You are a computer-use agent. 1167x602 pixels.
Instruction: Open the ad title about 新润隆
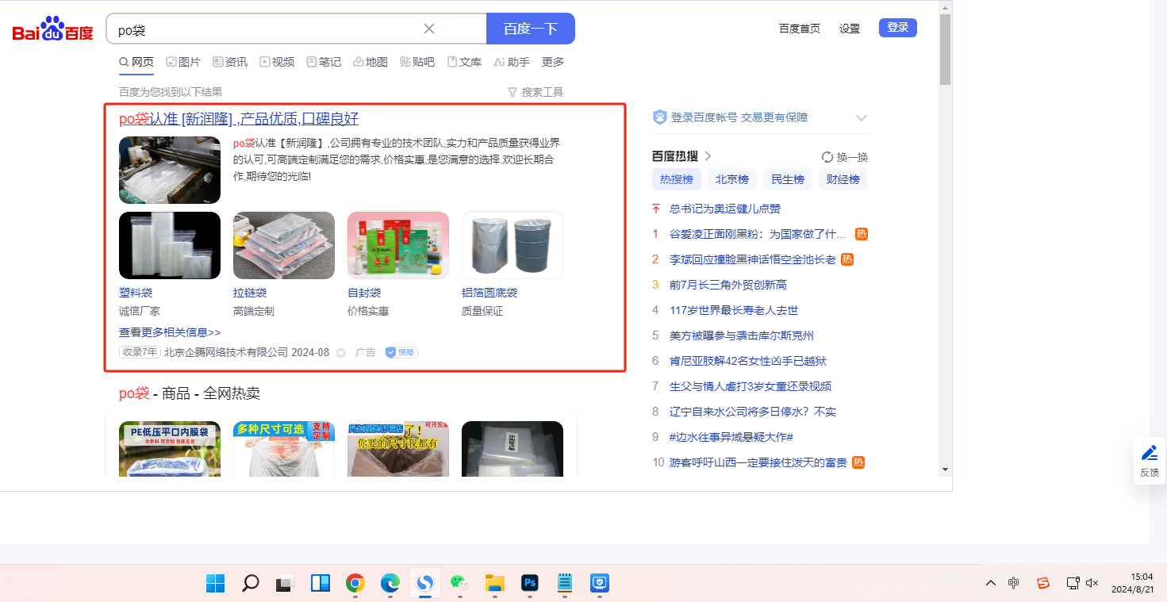click(x=239, y=119)
